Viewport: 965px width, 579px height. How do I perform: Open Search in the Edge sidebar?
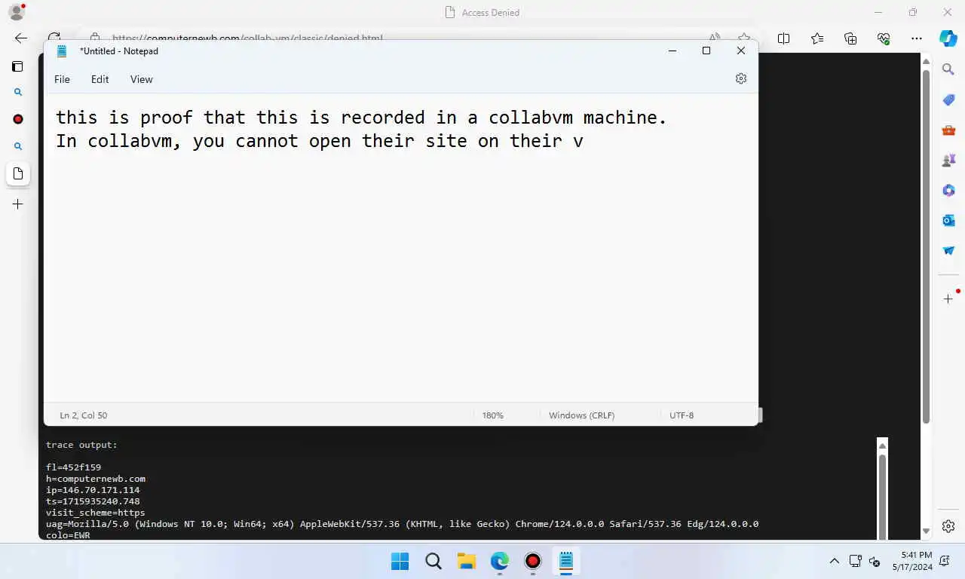click(x=948, y=69)
